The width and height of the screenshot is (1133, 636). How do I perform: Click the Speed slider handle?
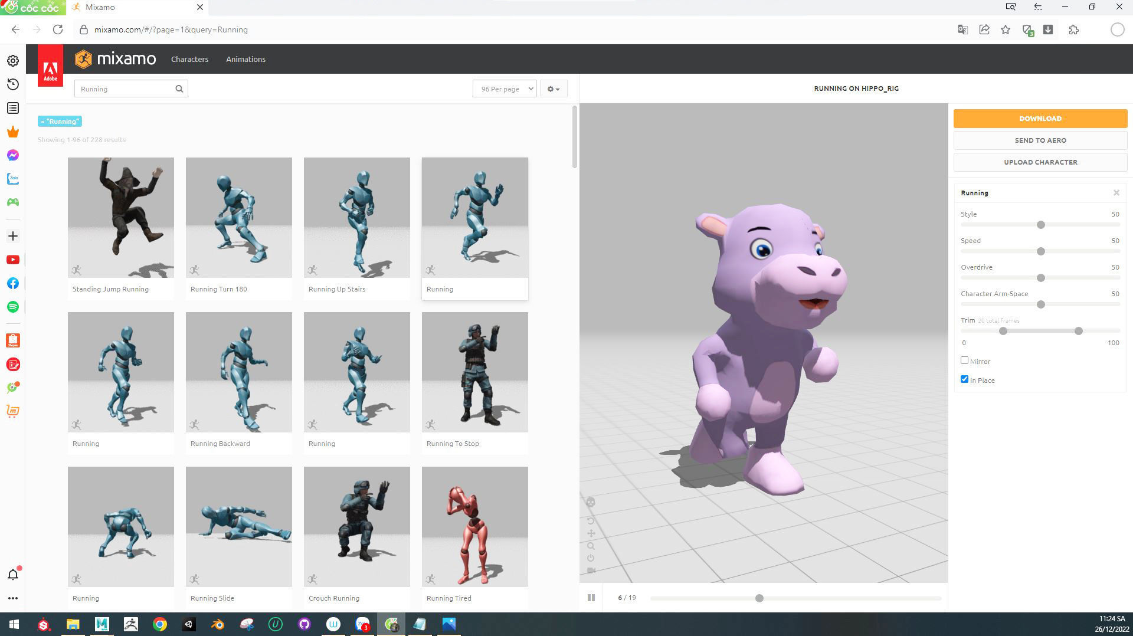coord(1041,251)
